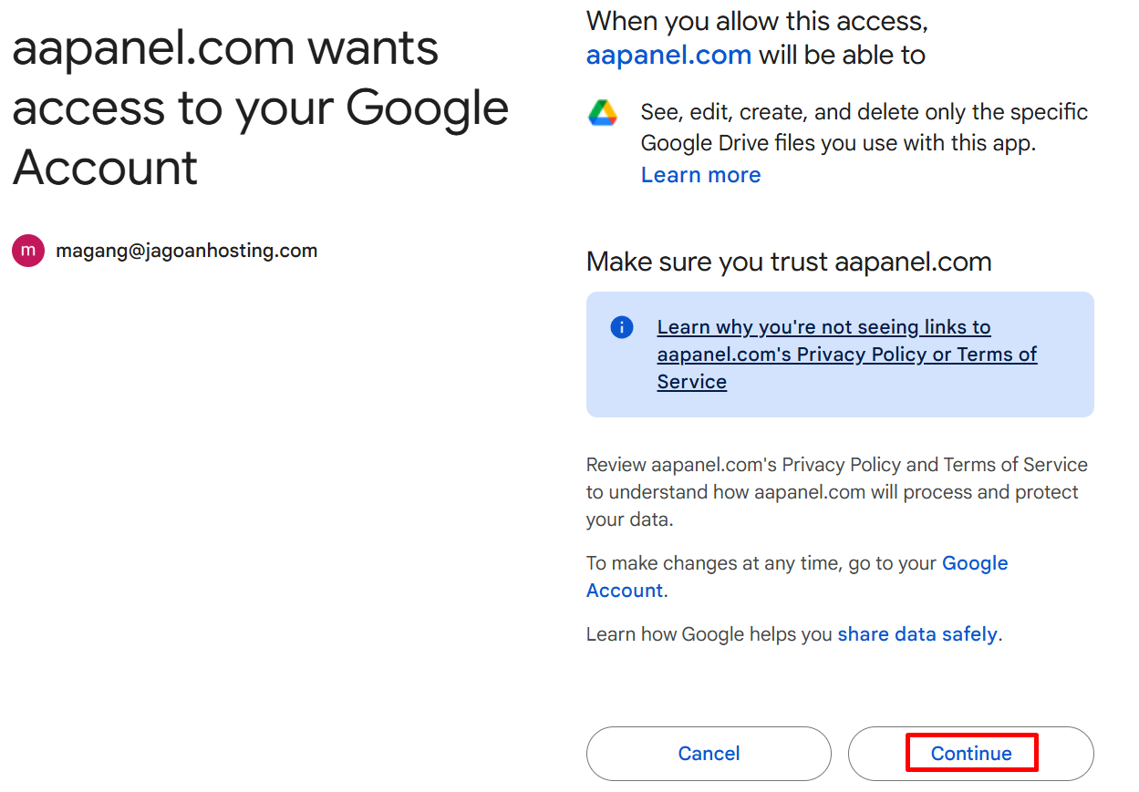
Task: Click the 'Review aapanel.com's Privacy Policy' paragraph
Action: point(837,492)
